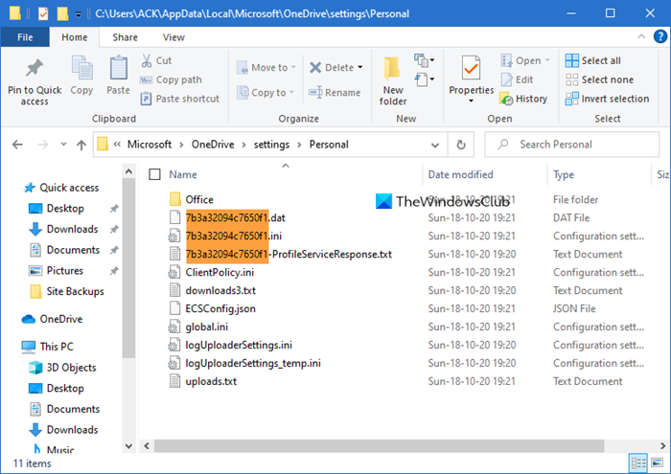Open the File menu tab
Screen dimensions: 671x474
point(25,37)
